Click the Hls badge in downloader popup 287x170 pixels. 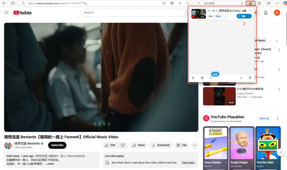coord(209,11)
